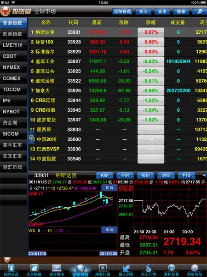Open 综合排名 ranking in bottom bar
This screenshot has height=277, width=207.
coord(57,271)
